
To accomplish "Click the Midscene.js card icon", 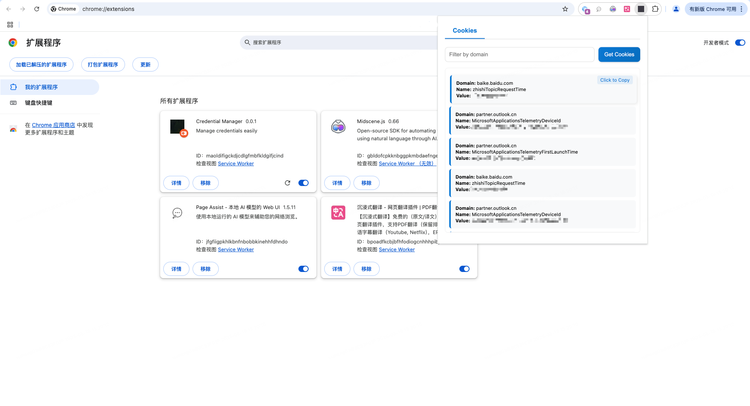I will point(338,127).
